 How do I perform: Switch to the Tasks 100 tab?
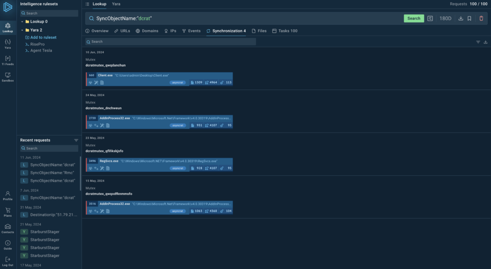(x=285, y=31)
